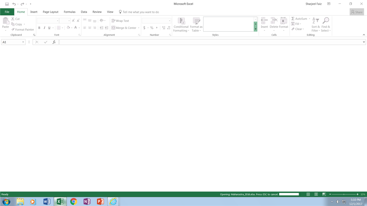Switch to the Page Layout tab
The width and height of the screenshot is (367, 206).
[51, 12]
